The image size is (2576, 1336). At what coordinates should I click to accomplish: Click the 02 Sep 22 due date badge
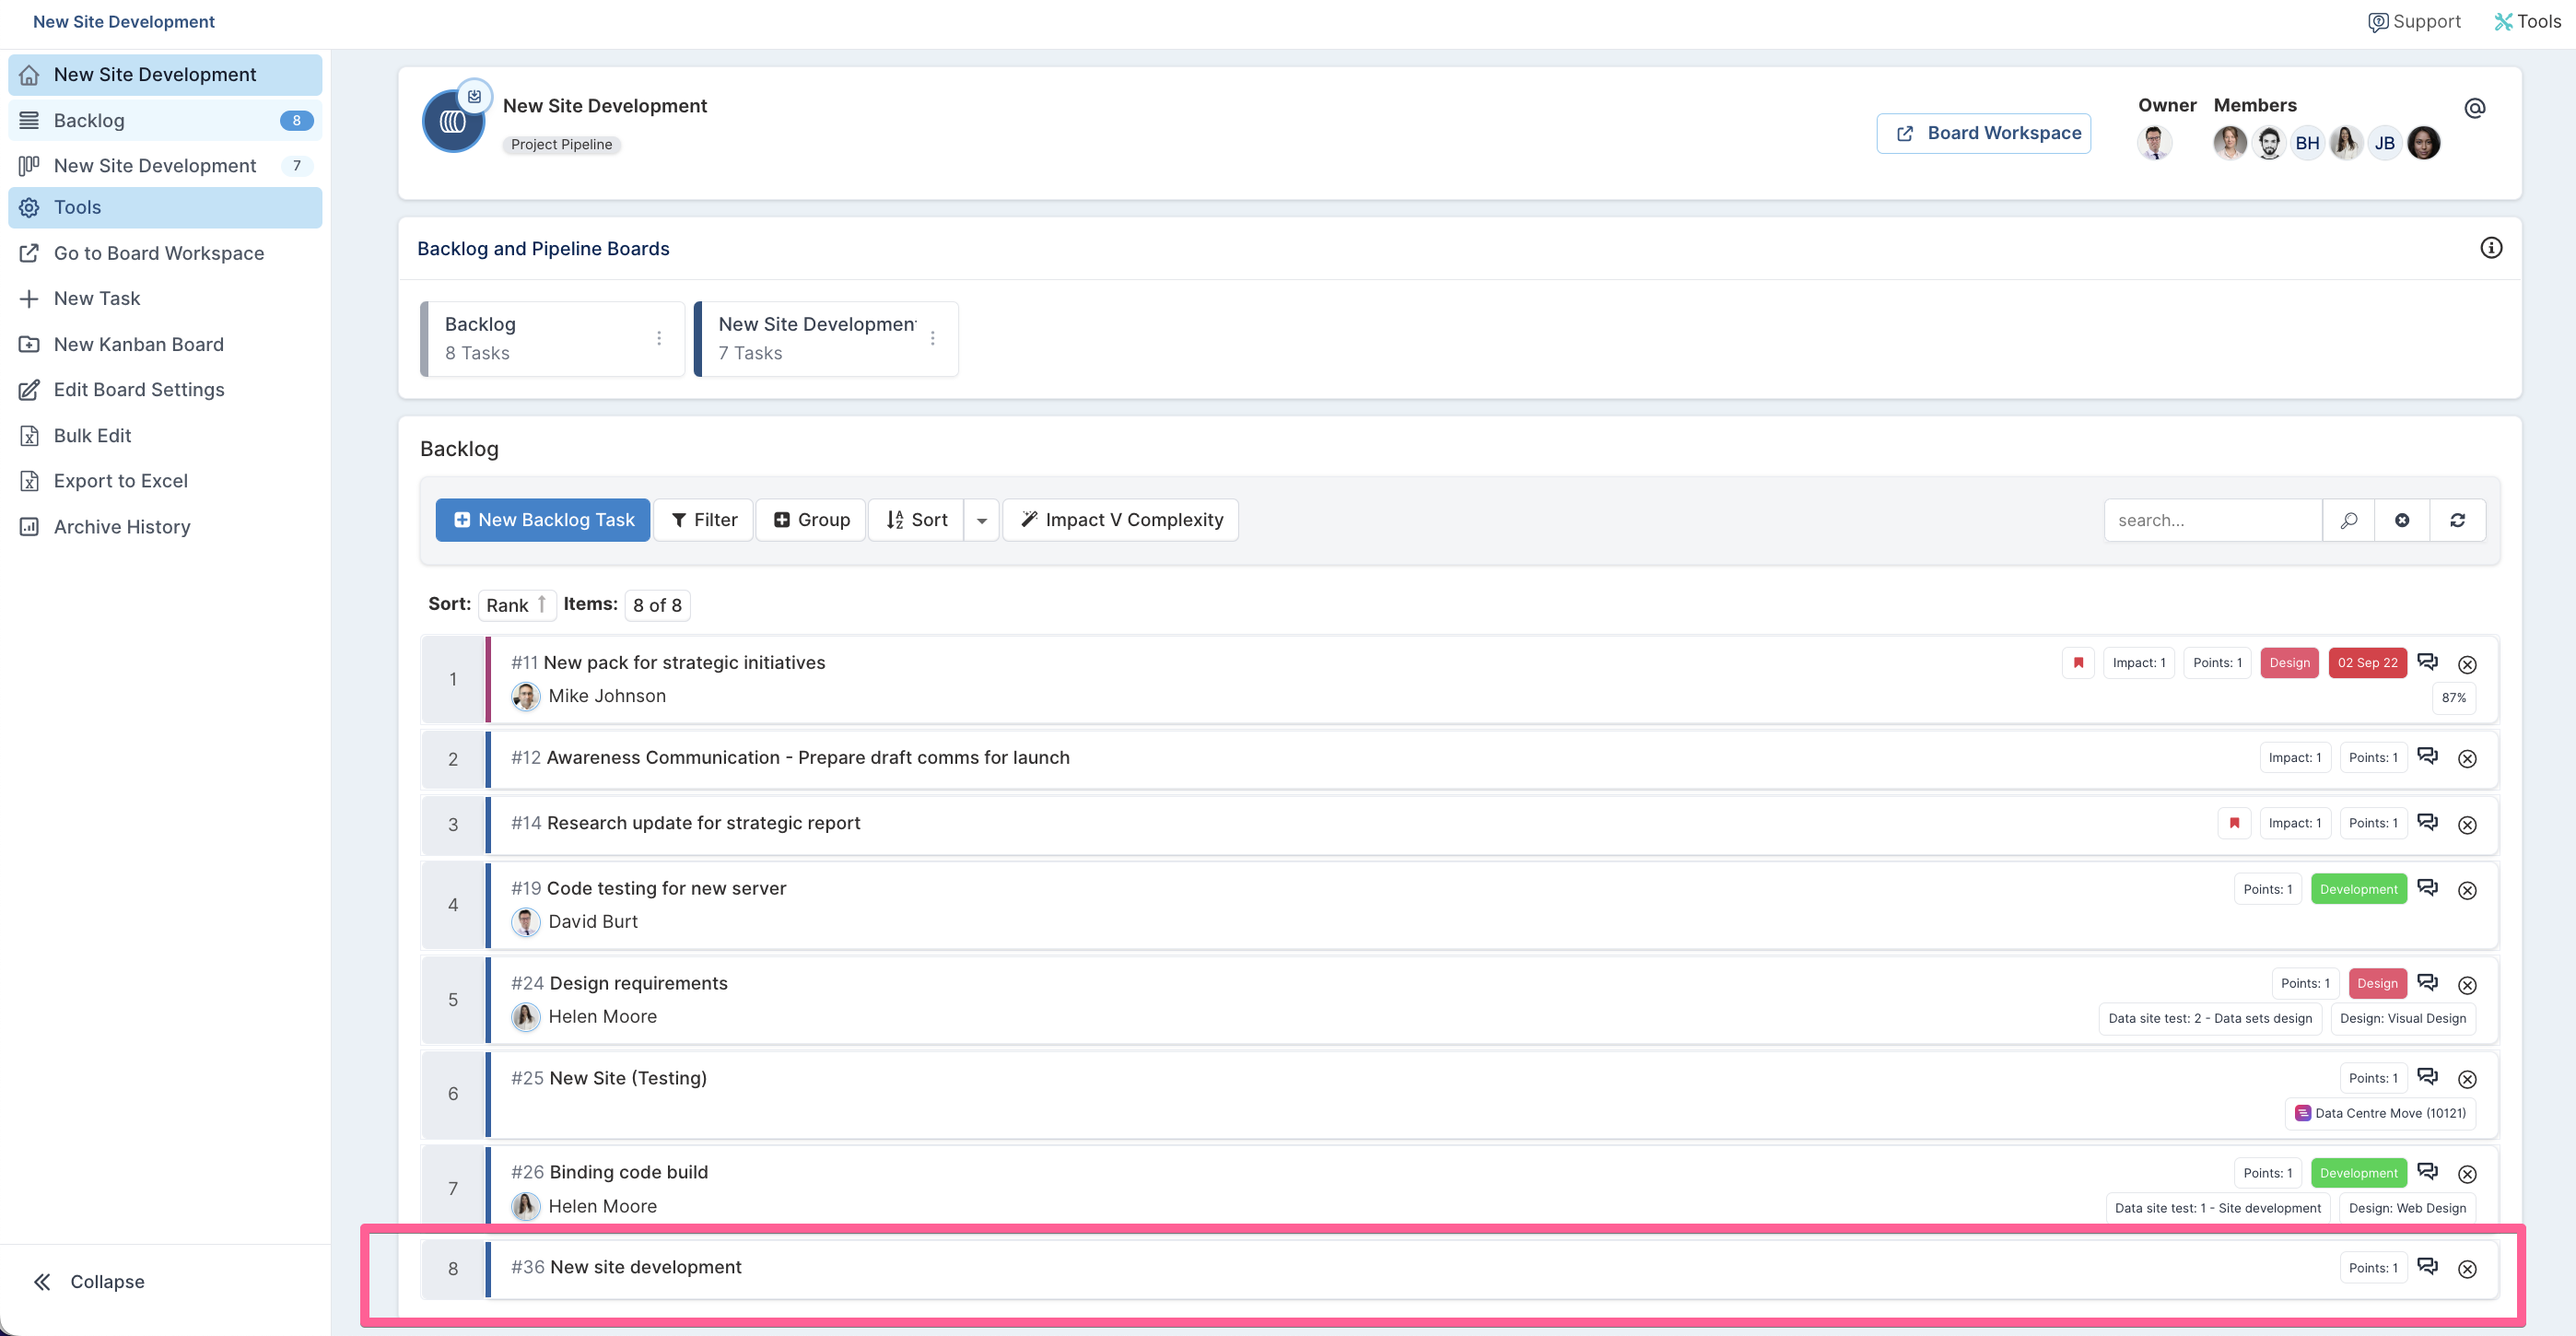[x=2367, y=663]
